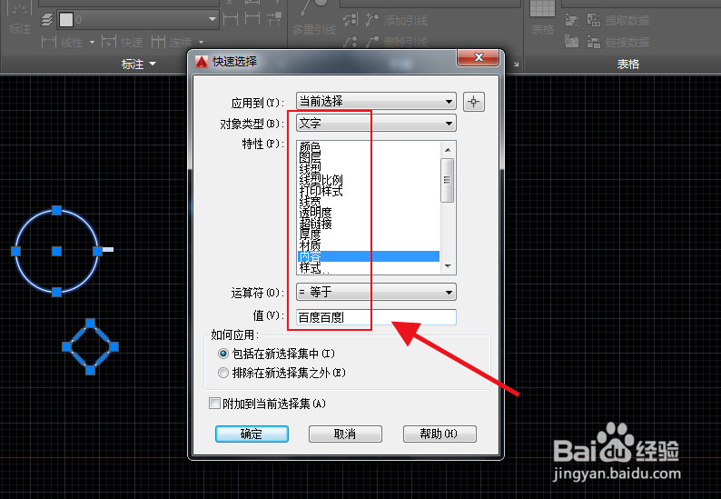Open help with the 帮助 button

pyautogui.click(x=440, y=434)
